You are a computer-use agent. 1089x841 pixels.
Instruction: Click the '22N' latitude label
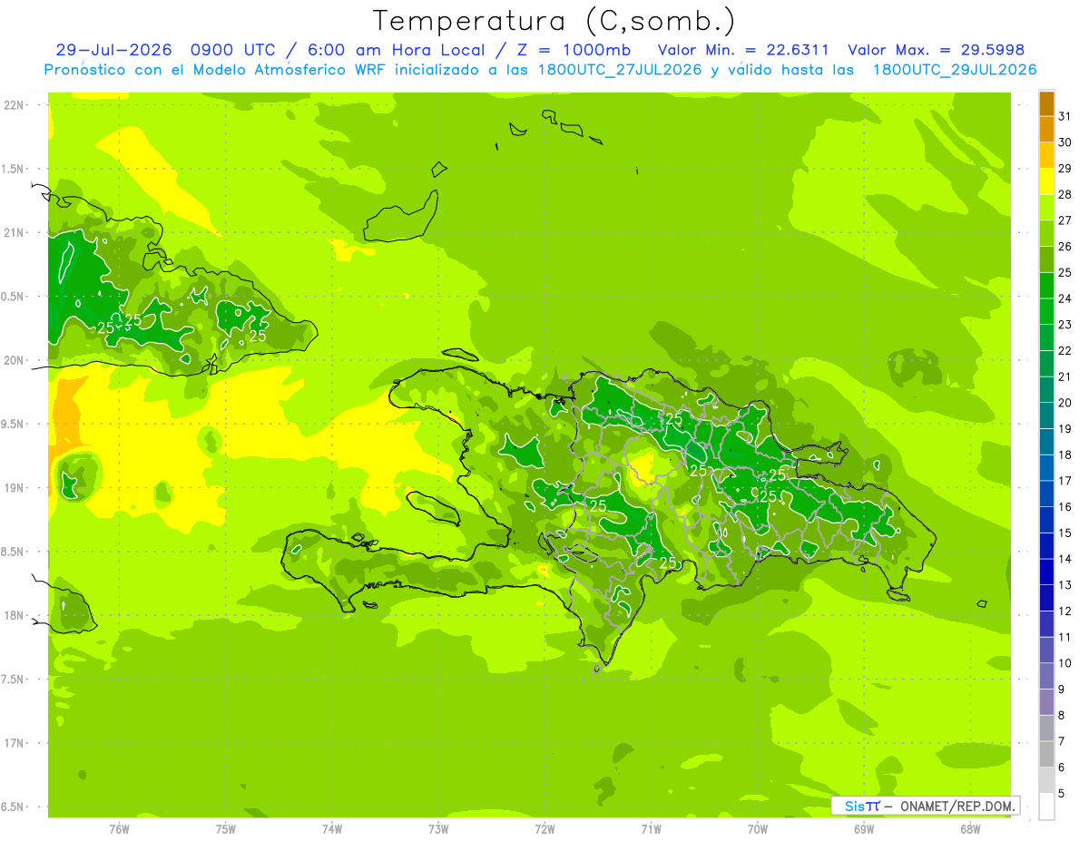pos(14,105)
